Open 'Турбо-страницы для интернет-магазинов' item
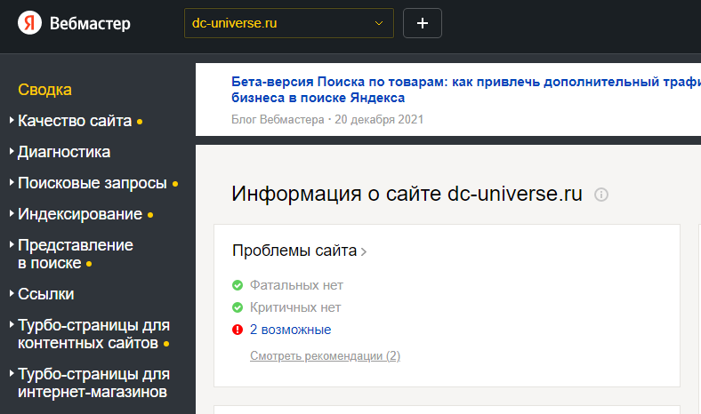The width and height of the screenshot is (701, 414). tap(94, 383)
